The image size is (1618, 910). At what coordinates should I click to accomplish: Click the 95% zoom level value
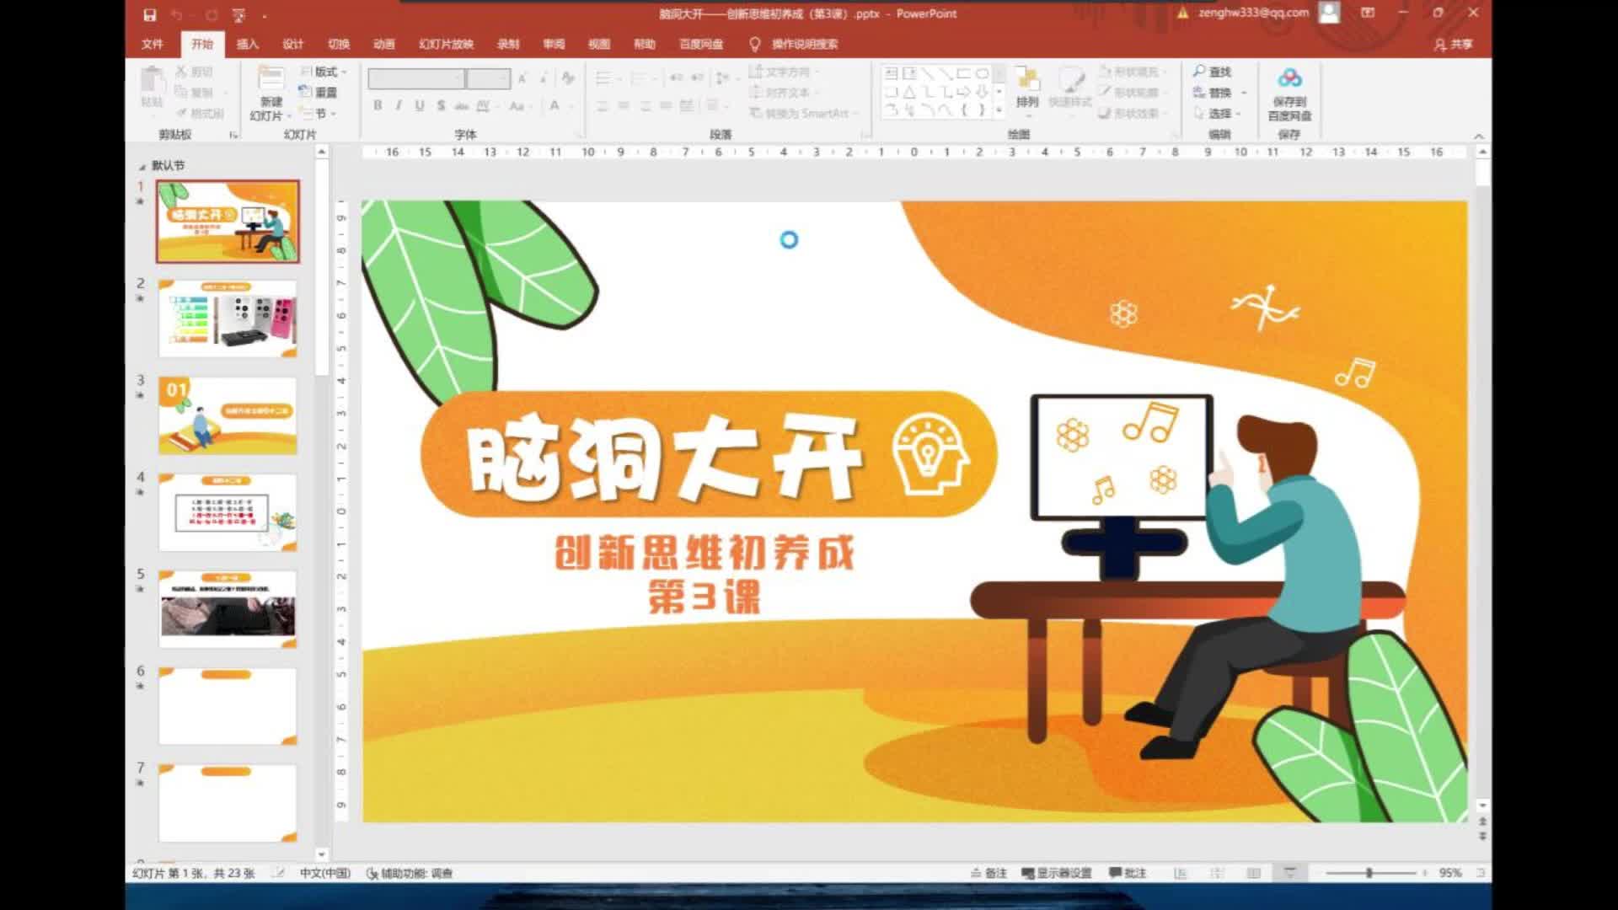1449,873
